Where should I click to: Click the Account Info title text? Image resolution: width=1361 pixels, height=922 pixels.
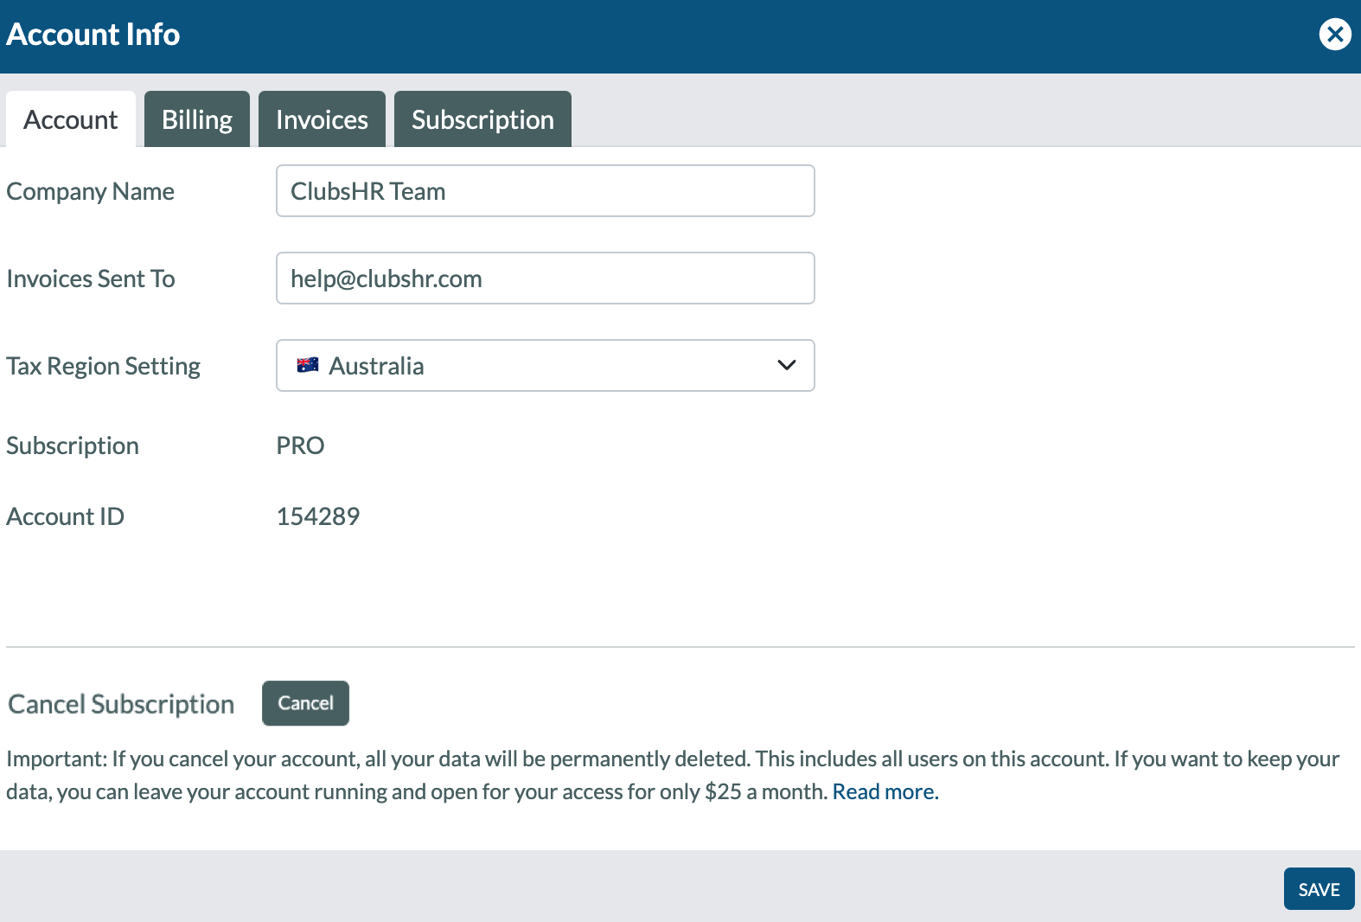[x=93, y=35]
